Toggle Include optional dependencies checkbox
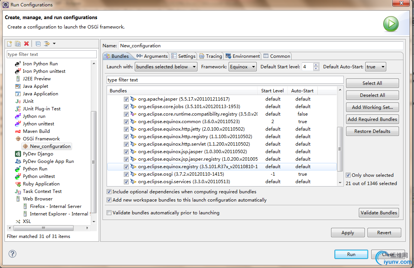The height and width of the screenshot is (268, 414). coord(109,192)
